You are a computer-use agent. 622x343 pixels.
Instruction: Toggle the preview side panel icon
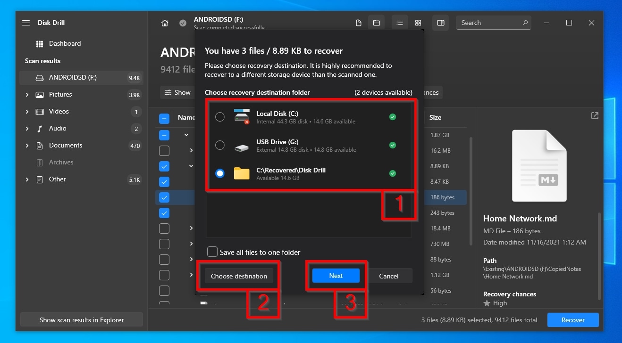pyautogui.click(x=441, y=23)
